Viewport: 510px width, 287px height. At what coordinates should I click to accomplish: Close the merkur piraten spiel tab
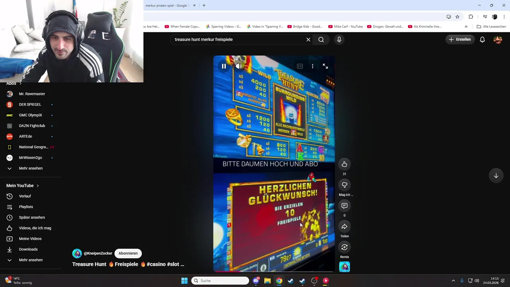(194, 6)
